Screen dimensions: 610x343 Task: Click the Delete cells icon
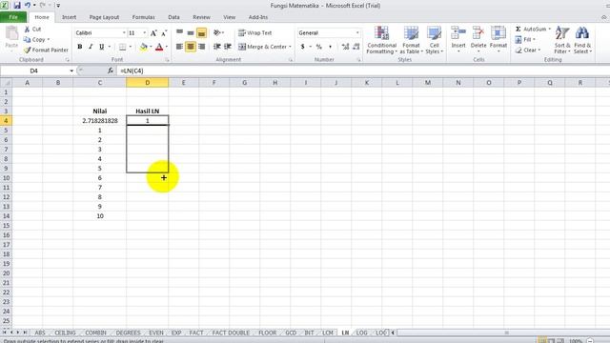click(478, 39)
